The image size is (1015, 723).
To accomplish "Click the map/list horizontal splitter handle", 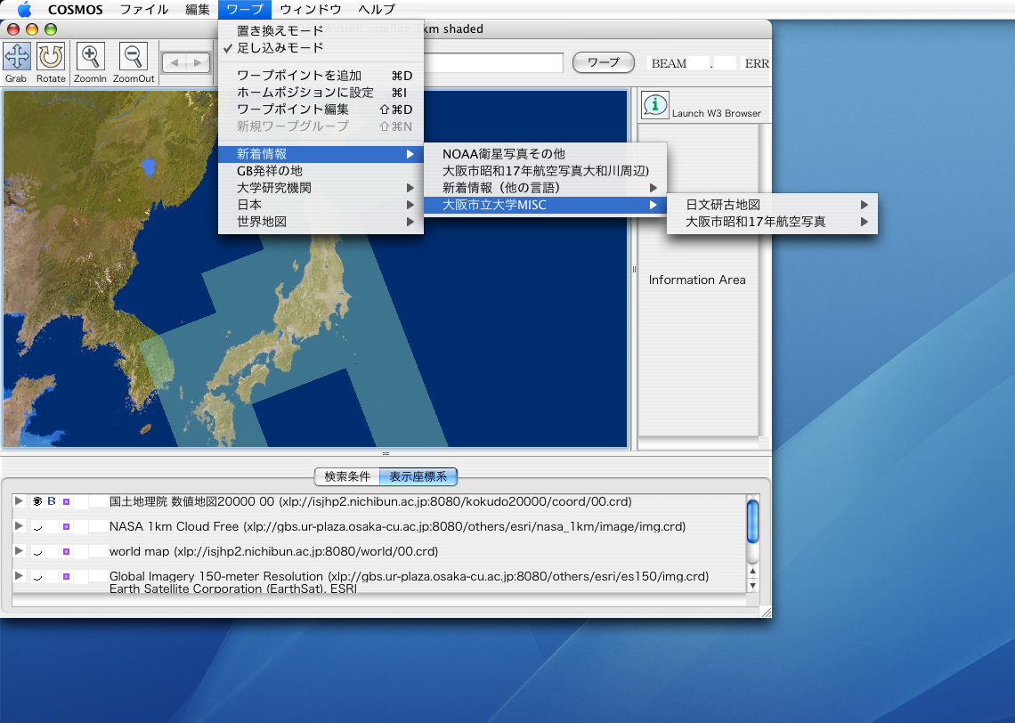I will click(x=386, y=454).
